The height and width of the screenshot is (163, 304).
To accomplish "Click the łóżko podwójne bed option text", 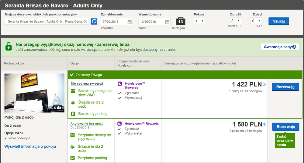I will [19, 138].
